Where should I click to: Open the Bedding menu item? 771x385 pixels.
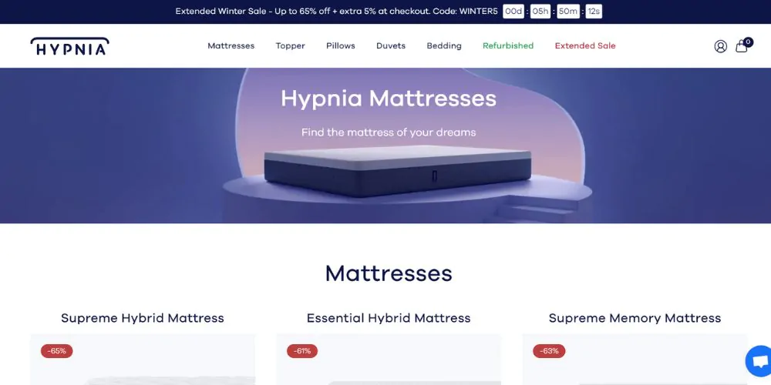[444, 45]
